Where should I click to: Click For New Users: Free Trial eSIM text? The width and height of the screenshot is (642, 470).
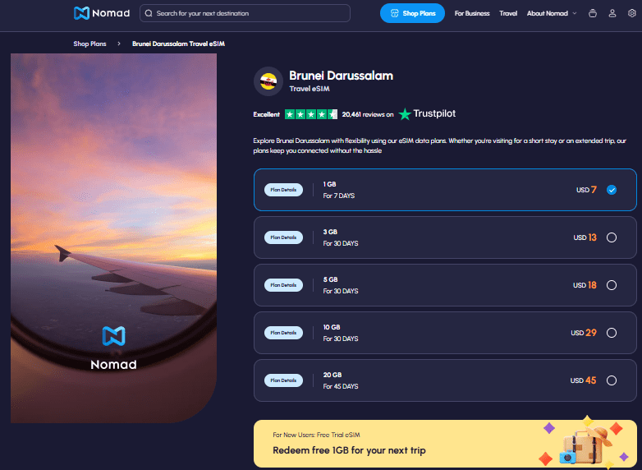coord(316,435)
